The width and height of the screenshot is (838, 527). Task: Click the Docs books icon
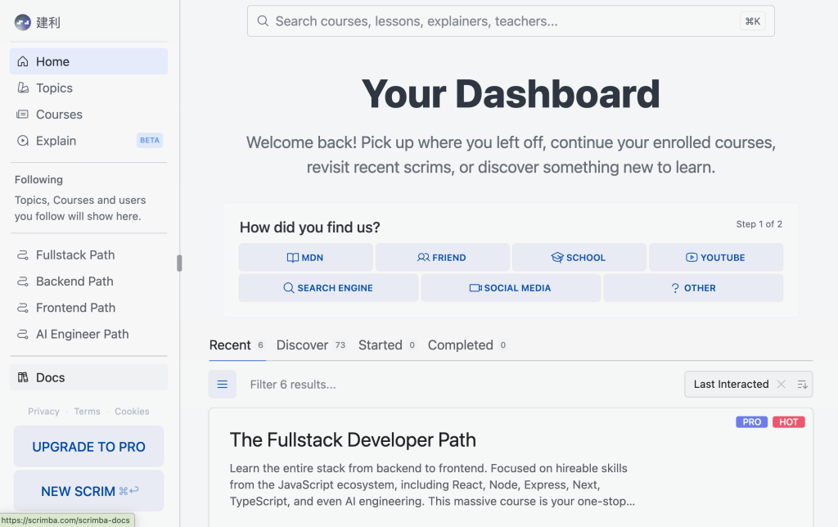tap(22, 377)
